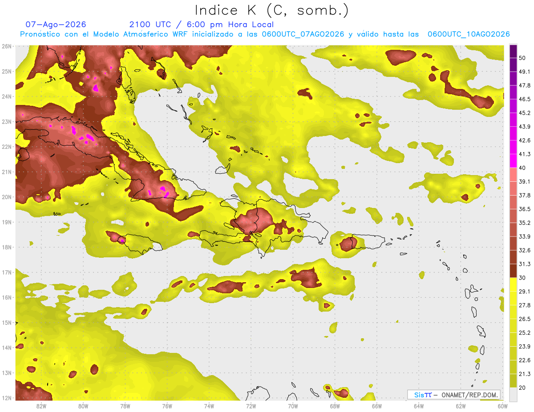Select the color bar value '29.1'
534x412 pixels.
[x=525, y=292]
